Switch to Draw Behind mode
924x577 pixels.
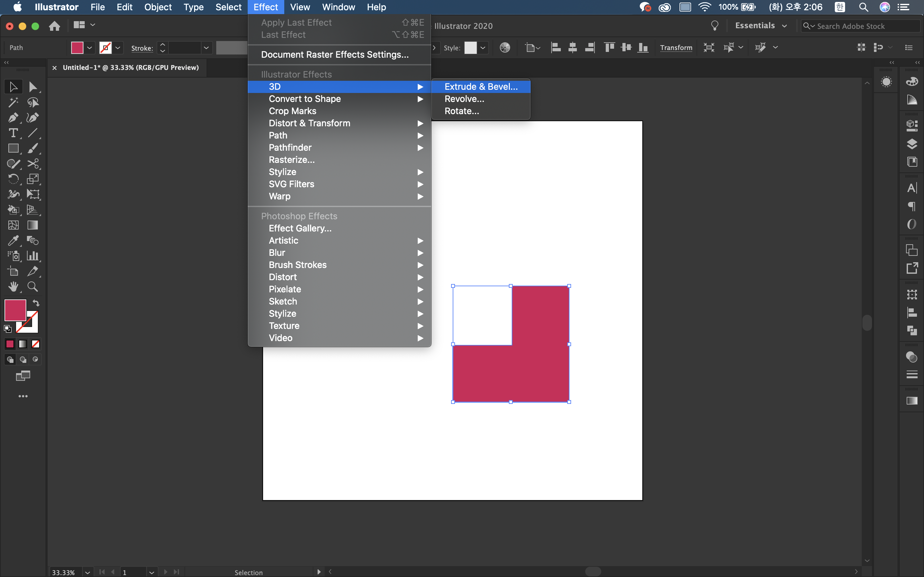pyautogui.click(x=23, y=359)
